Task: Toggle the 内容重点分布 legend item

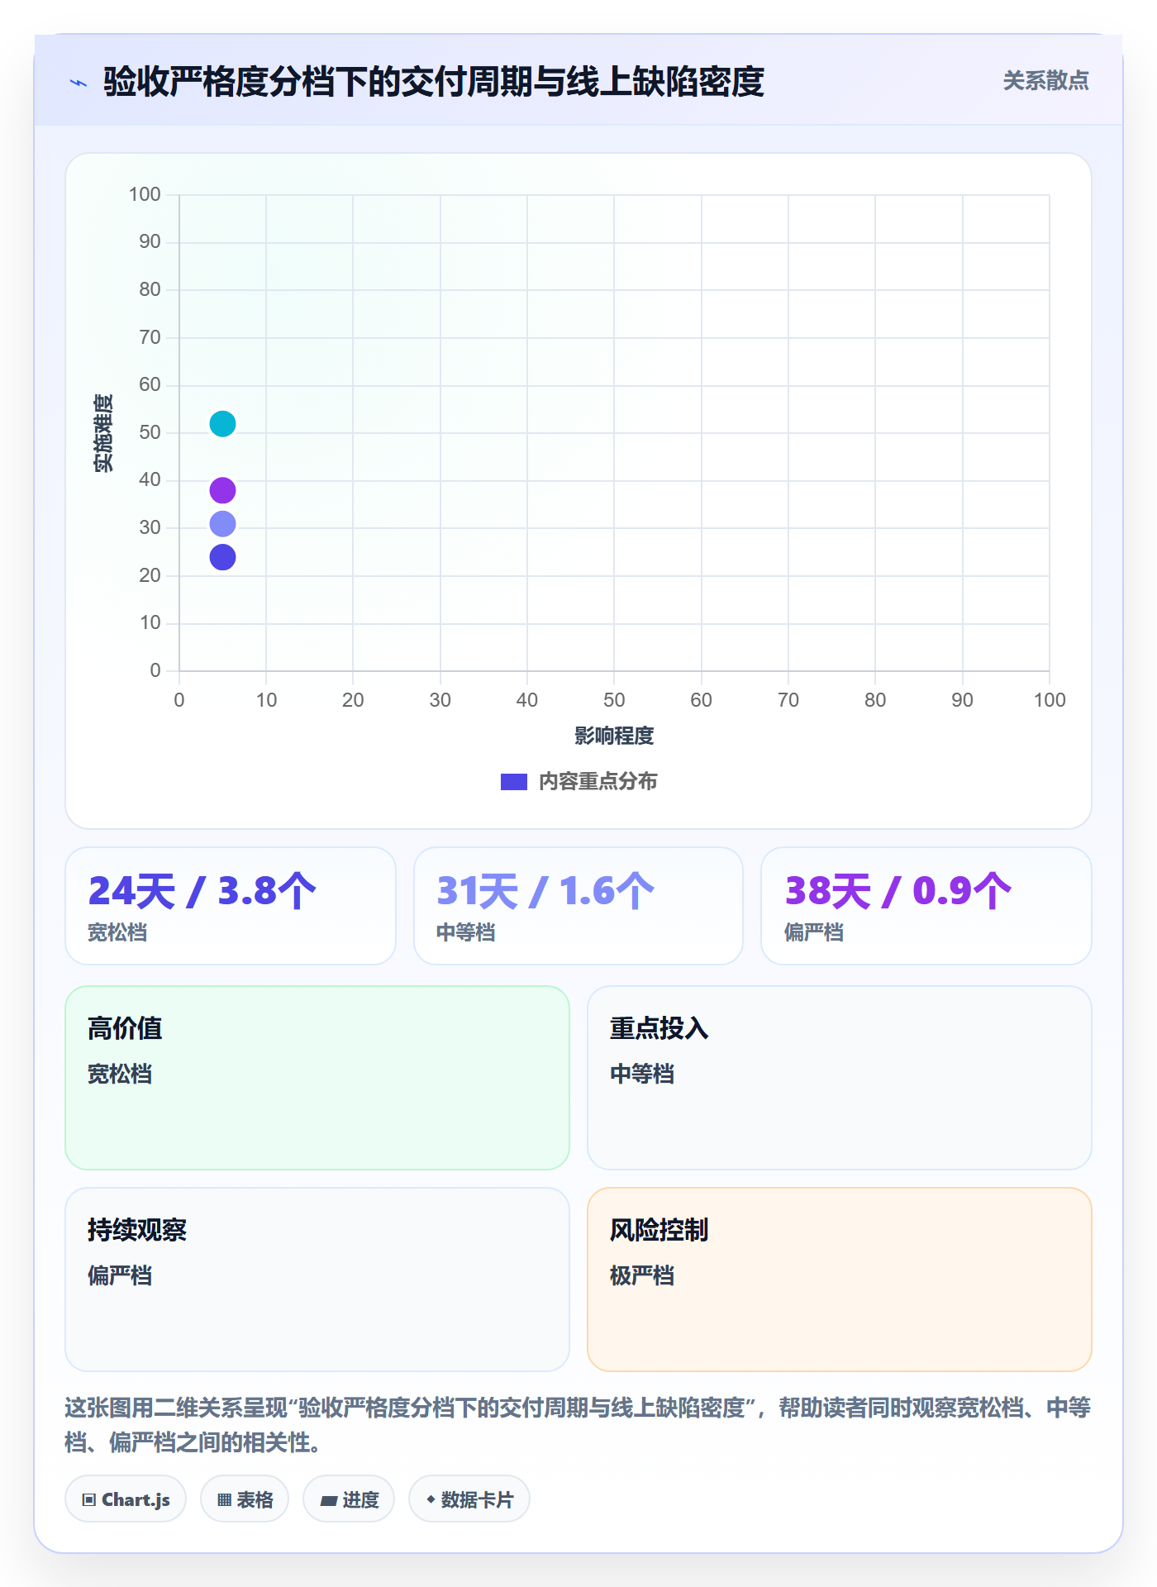Action: pos(578,781)
